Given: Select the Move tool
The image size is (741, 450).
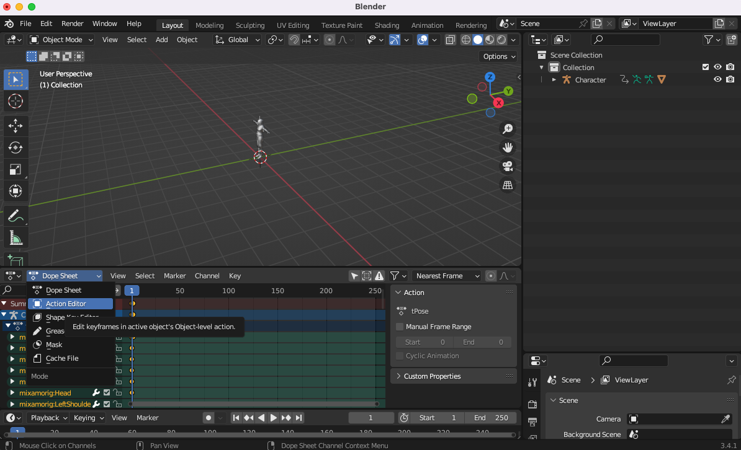Looking at the screenshot, I should point(16,126).
